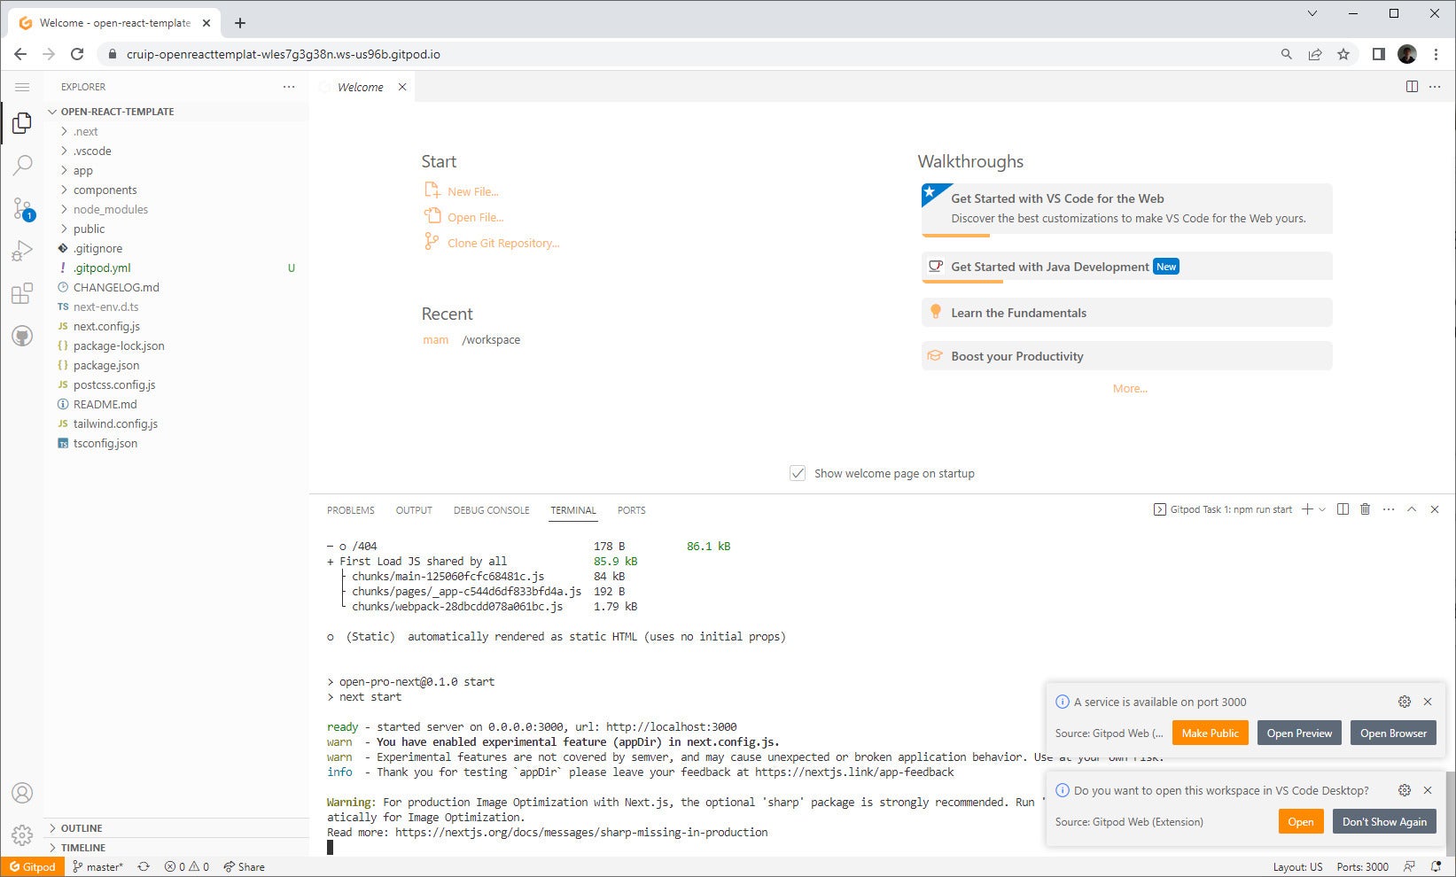Split the terminal panel
The height and width of the screenshot is (877, 1456).
coord(1343,509)
